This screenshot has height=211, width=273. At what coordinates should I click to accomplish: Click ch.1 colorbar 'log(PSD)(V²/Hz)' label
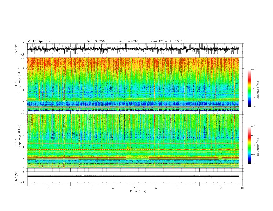[x=258, y=90]
